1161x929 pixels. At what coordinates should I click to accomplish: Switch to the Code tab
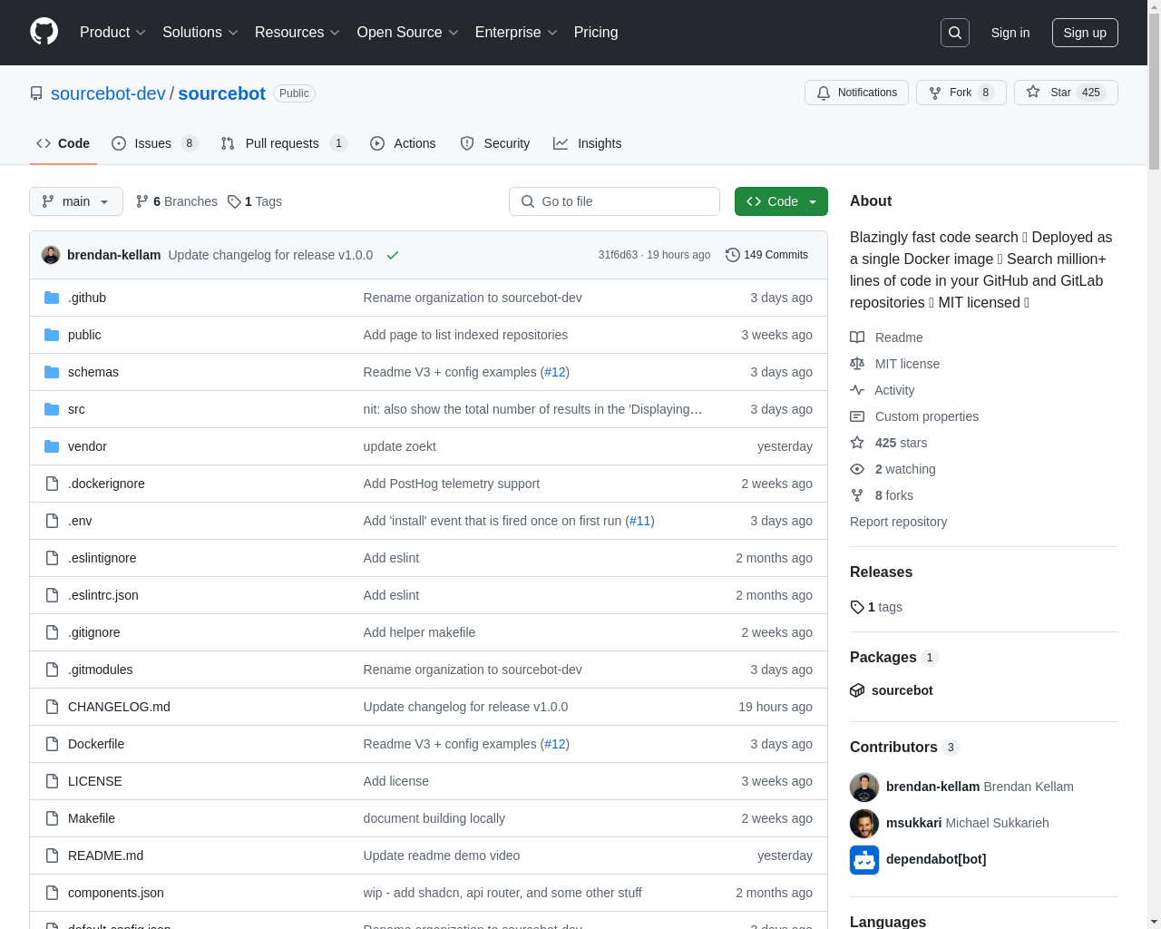coord(63,143)
